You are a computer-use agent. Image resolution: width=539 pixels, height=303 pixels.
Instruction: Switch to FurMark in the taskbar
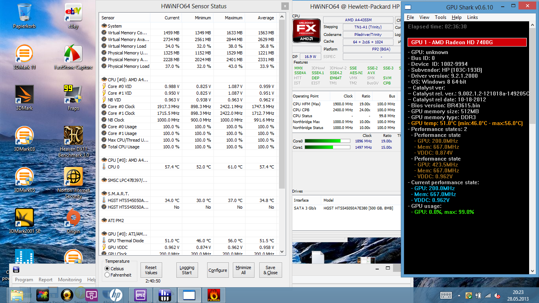click(213, 295)
